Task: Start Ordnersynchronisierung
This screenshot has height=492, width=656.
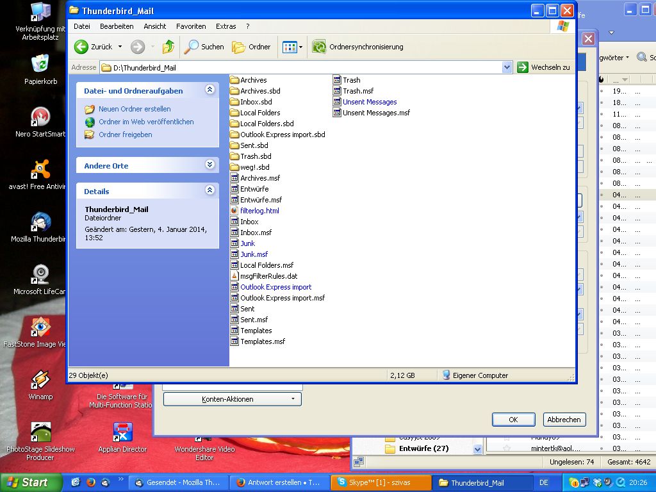Action: click(357, 47)
